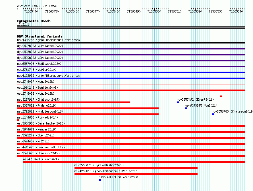Click ruler position 71365520
The image size is (253, 191).
coord(195,11)
